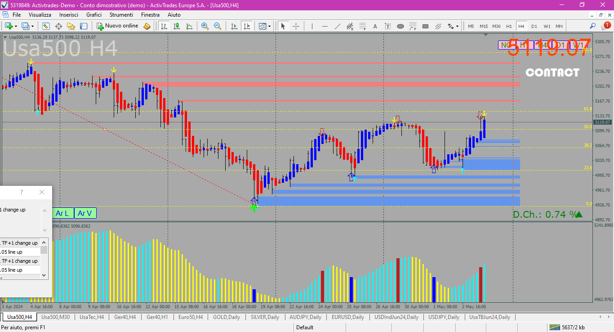This screenshot has width=614, height=332.
Task: Open the Inserisci menu
Action: [69, 15]
